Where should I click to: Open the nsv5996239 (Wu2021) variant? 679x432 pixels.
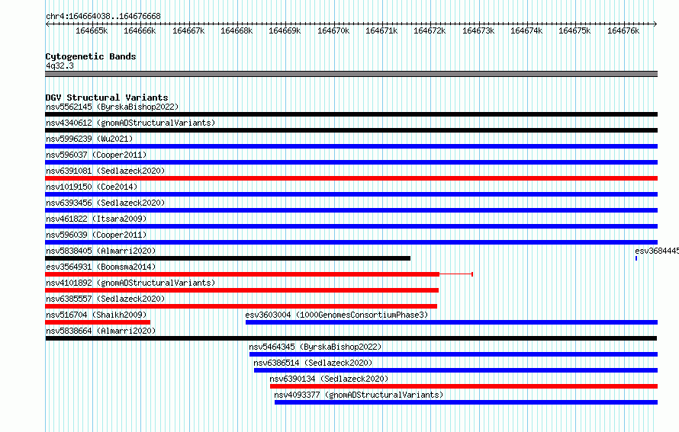pos(89,139)
